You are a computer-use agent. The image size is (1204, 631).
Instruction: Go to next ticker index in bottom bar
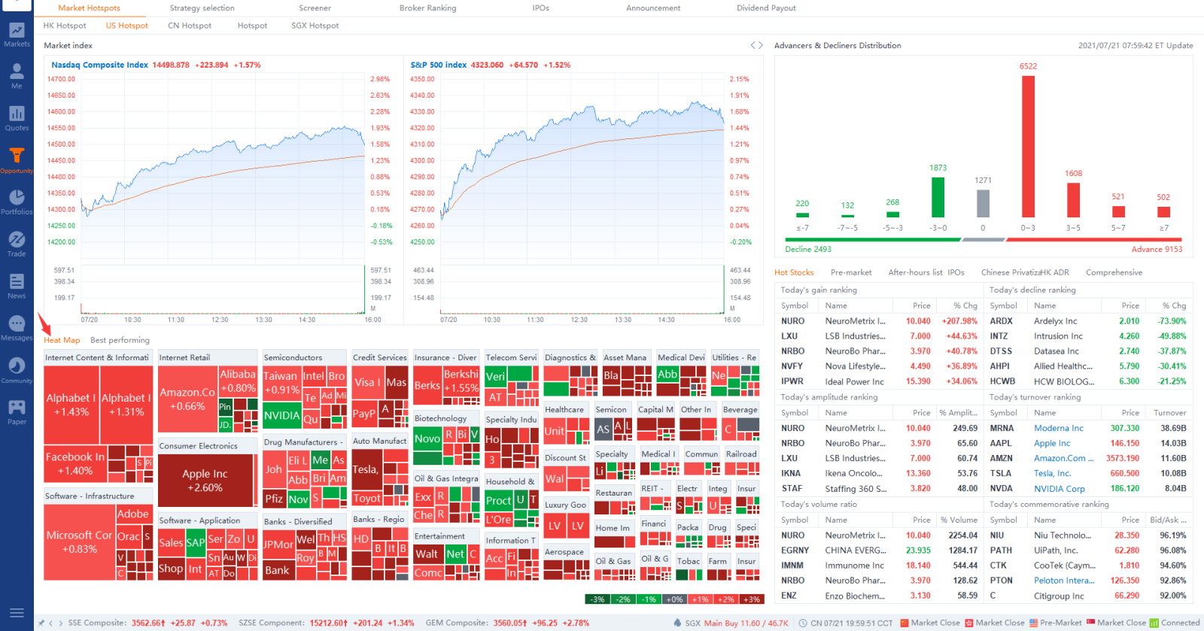61,623
